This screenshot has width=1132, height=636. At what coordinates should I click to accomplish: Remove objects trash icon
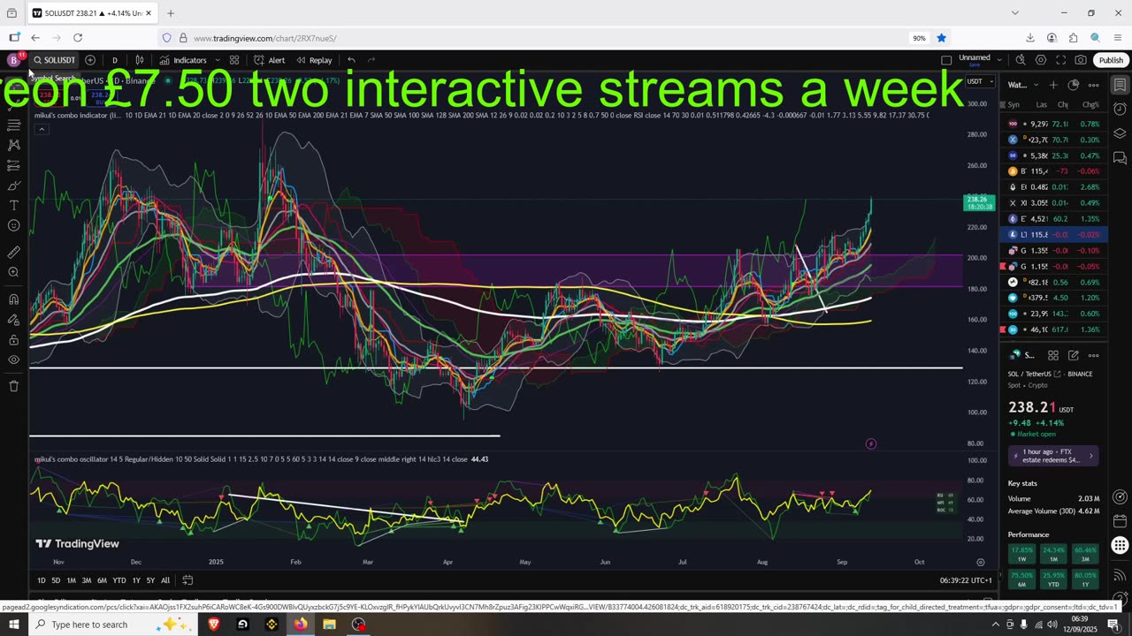(x=13, y=386)
